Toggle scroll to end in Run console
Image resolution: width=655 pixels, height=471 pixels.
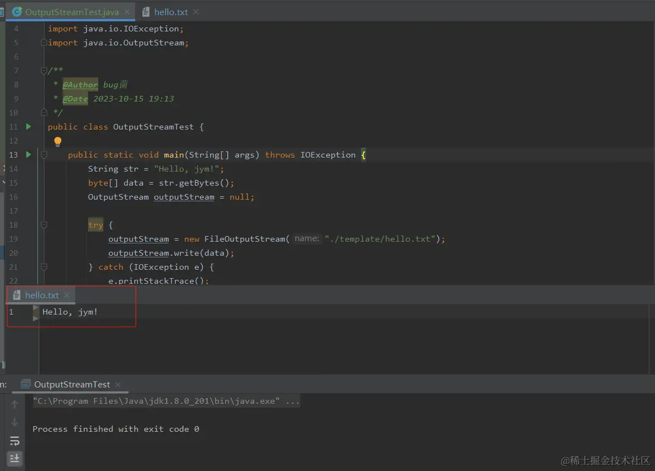coord(15,458)
